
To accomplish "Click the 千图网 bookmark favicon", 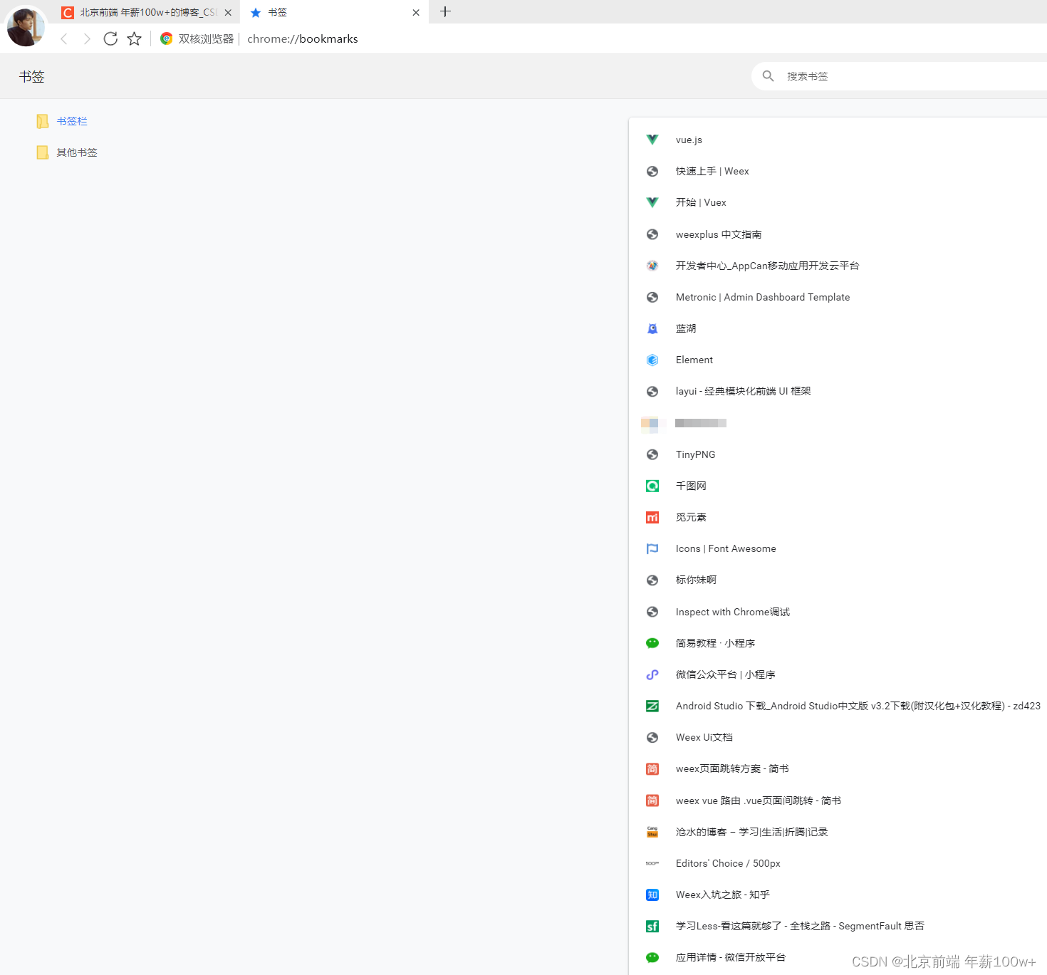I will [652, 486].
